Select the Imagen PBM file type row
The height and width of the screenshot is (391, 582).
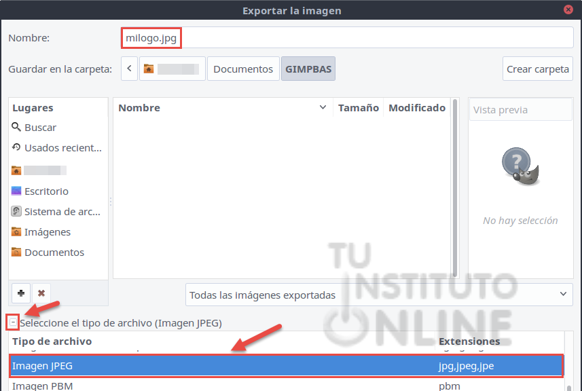point(286,385)
